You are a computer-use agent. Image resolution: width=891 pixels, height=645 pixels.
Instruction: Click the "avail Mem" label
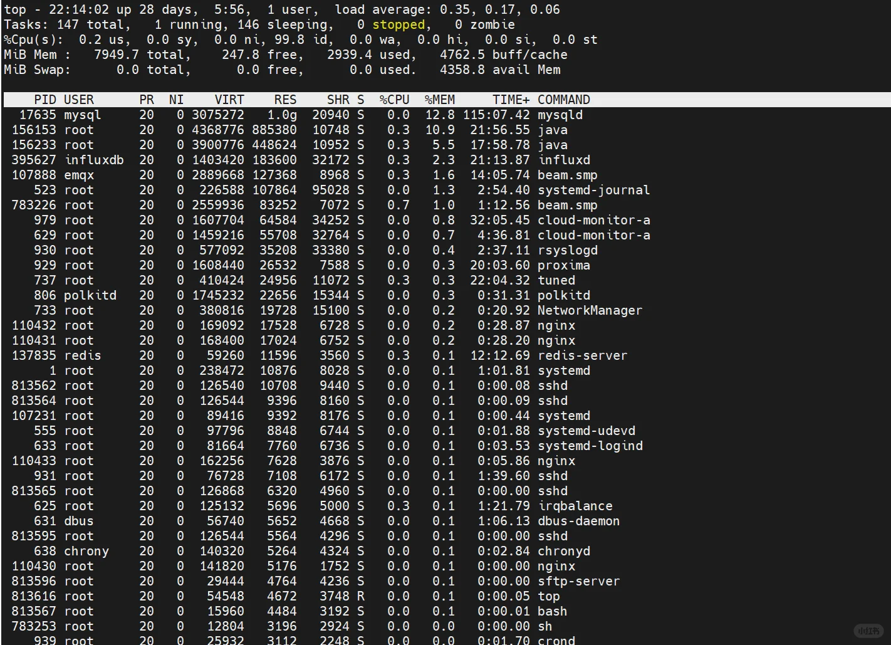point(526,70)
